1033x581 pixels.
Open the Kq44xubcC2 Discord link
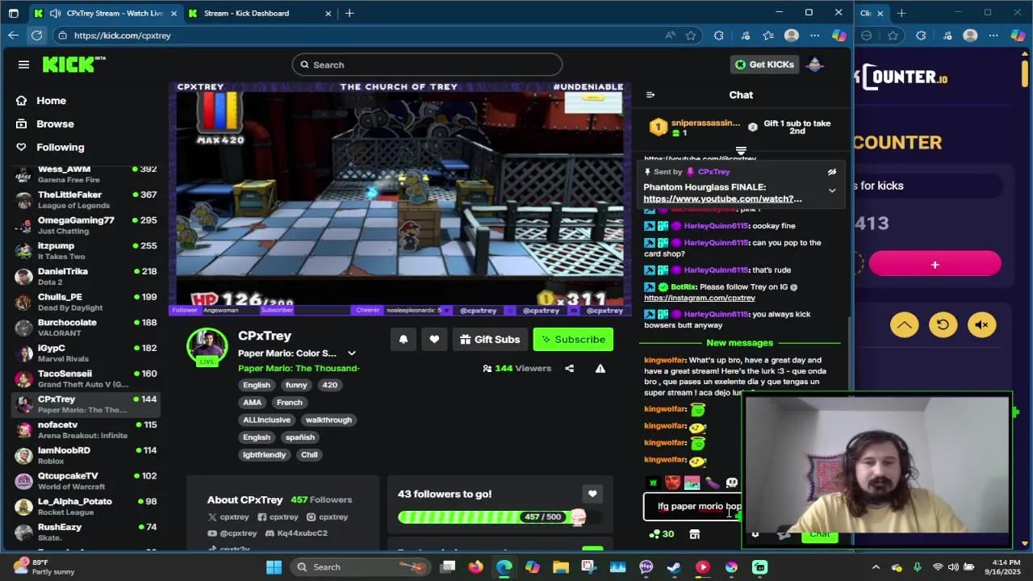tap(295, 533)
